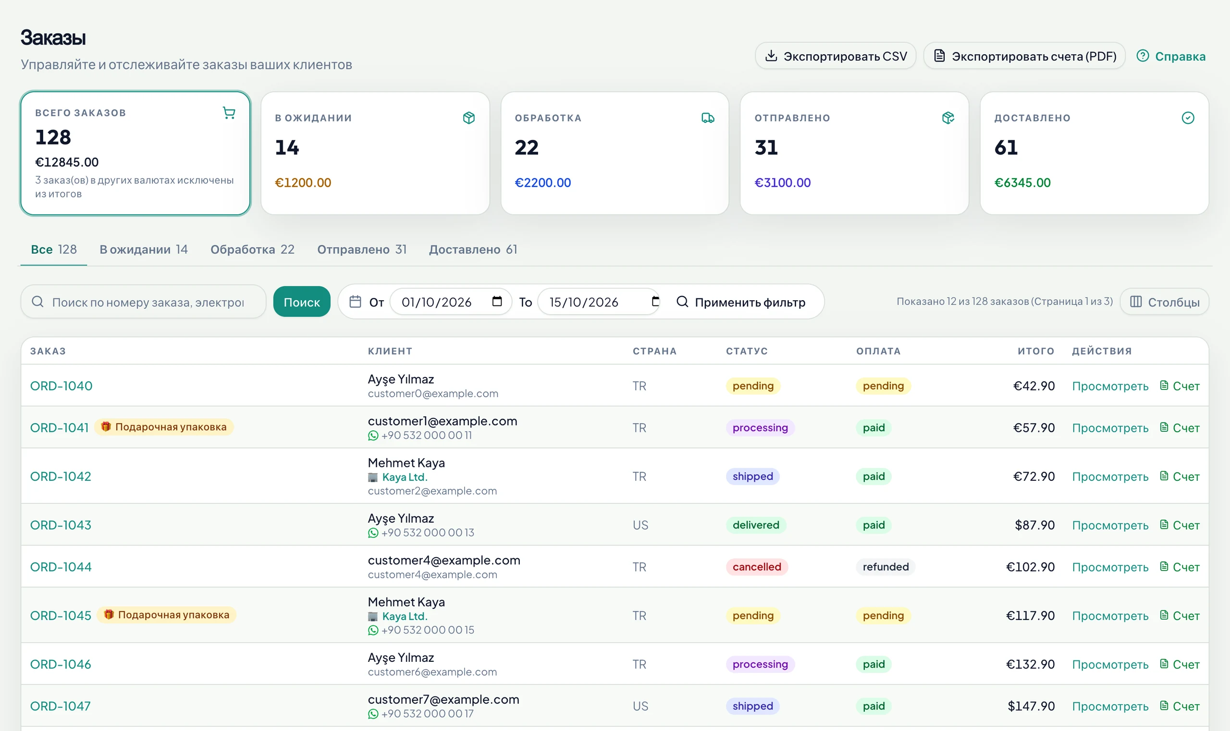1230x731 pixels.
Task: Click Экспортировать CSV button
Action: (x=835, y=56)
